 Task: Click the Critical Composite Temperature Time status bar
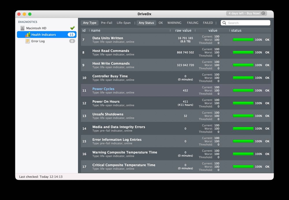(243, 167)
